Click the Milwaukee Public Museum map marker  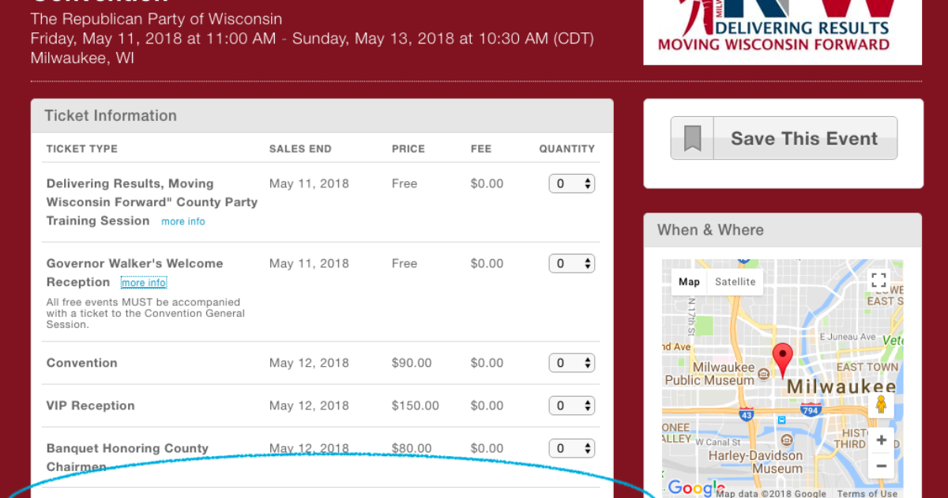click(x=764, y=373)
